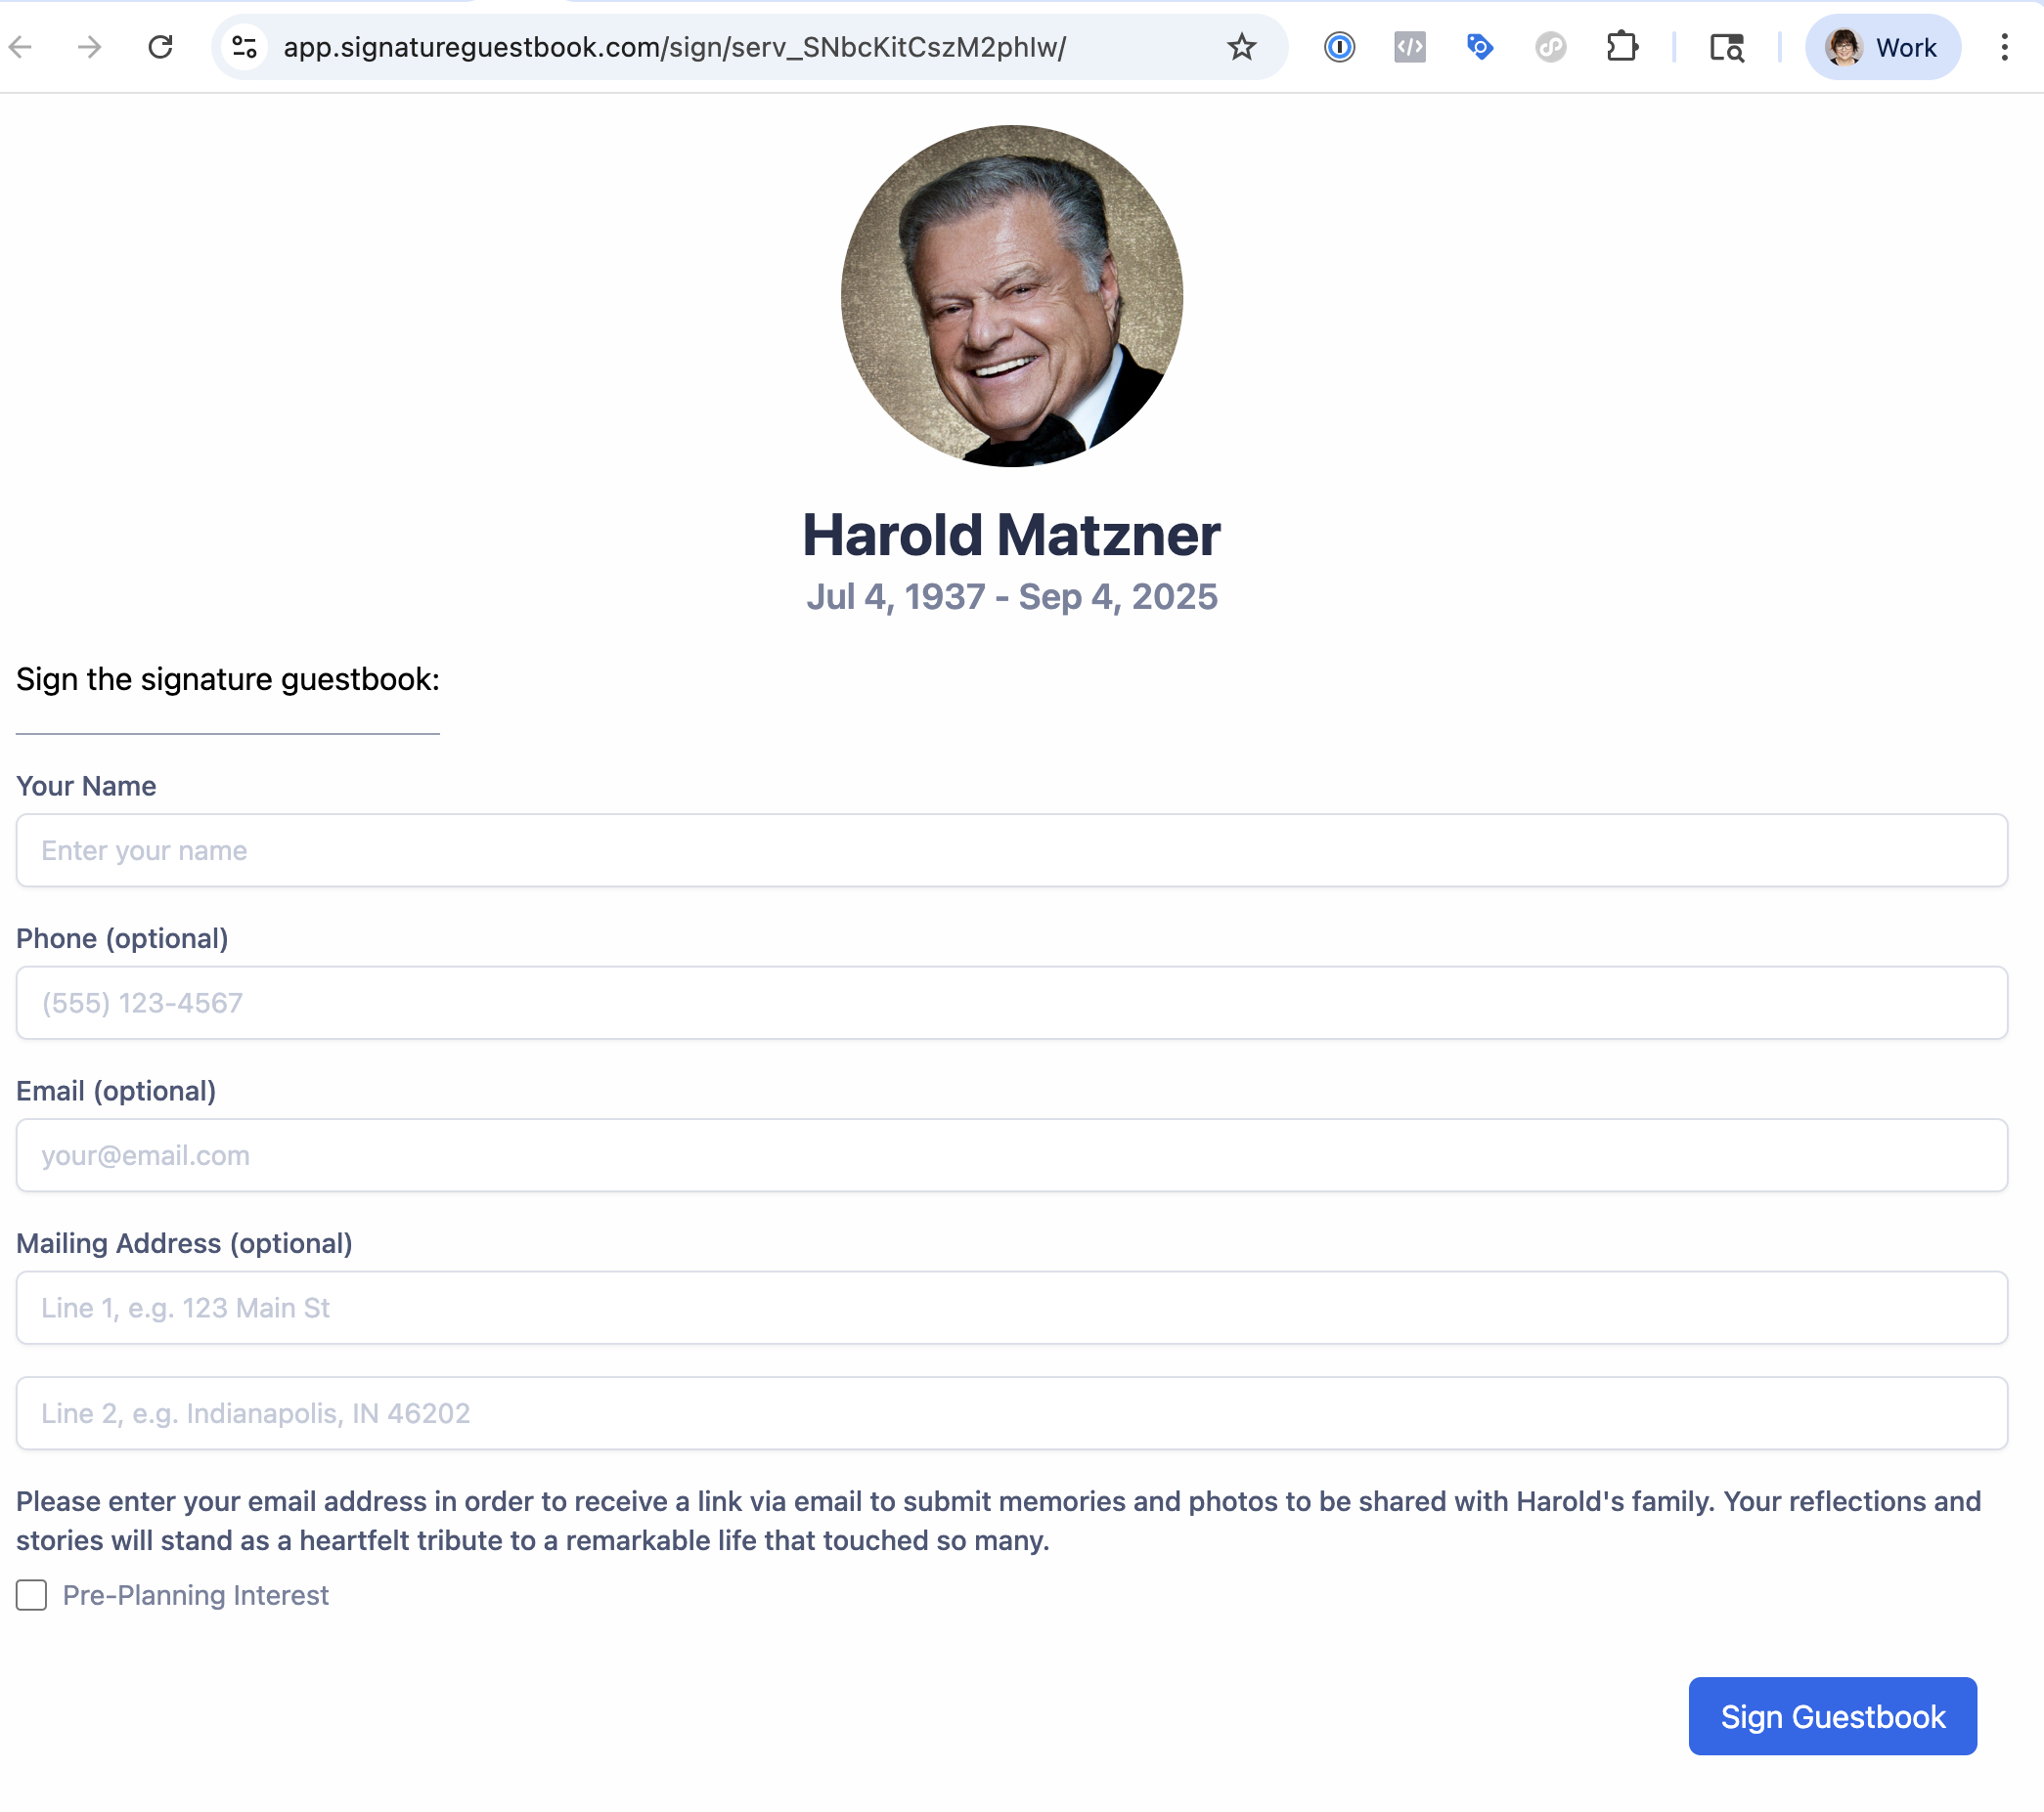Reload the guestbook page
This screenshot has width=2044, height=1812.
[160, 47]
